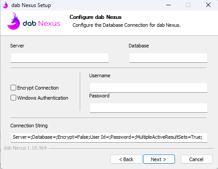Image resolution: width=218 pixels, height=169 pixels.
Task: Minimize the dab Nexus Setup window
Action: pos(168,5)
